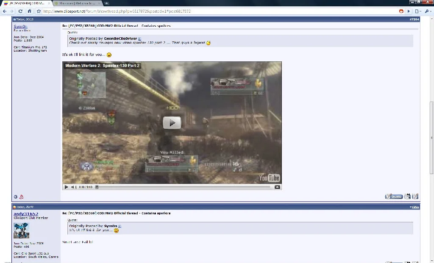
Task: Open andy31652's user profile link
Action: click(x=26, y=214)
